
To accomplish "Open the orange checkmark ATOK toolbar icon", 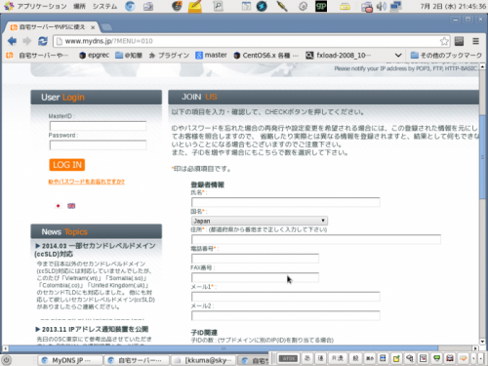I will (x=464, y=358).
